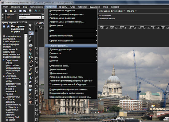
Task: Open the 'Цвет' submenu
Action: pyautogui.click(x=71, y=31)
